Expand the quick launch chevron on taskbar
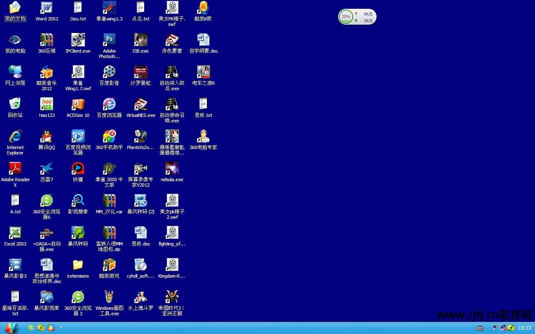 61,327
